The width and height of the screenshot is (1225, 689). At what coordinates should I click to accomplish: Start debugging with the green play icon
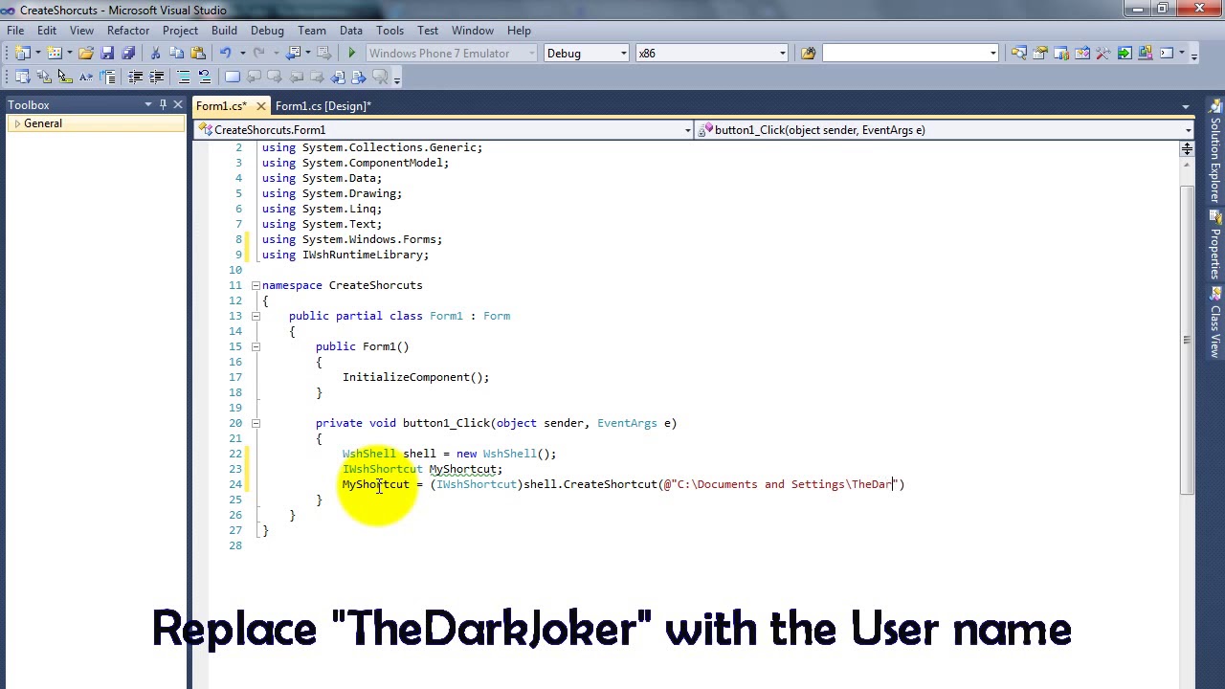[x=351, y=54]
